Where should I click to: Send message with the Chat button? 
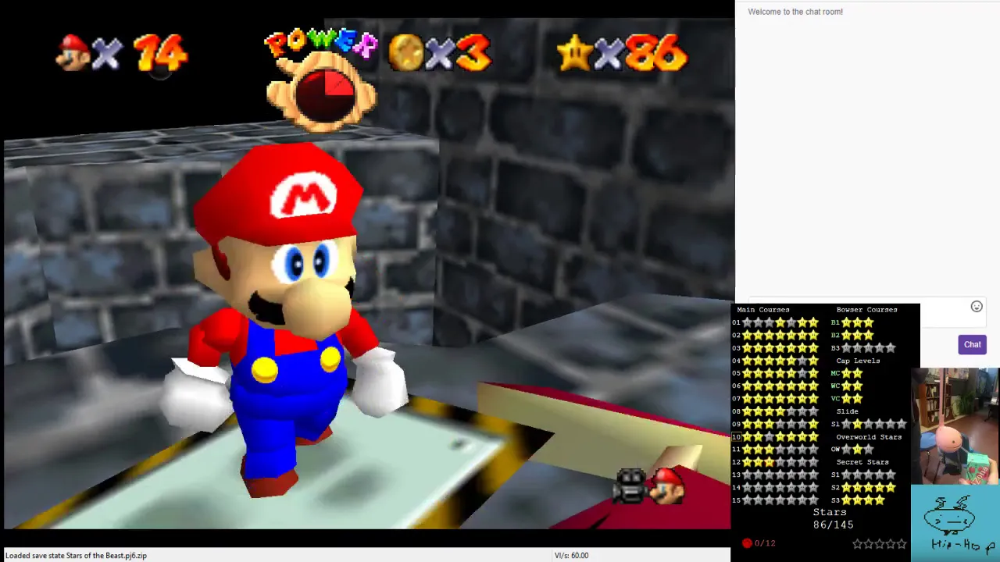pos(972,344)
